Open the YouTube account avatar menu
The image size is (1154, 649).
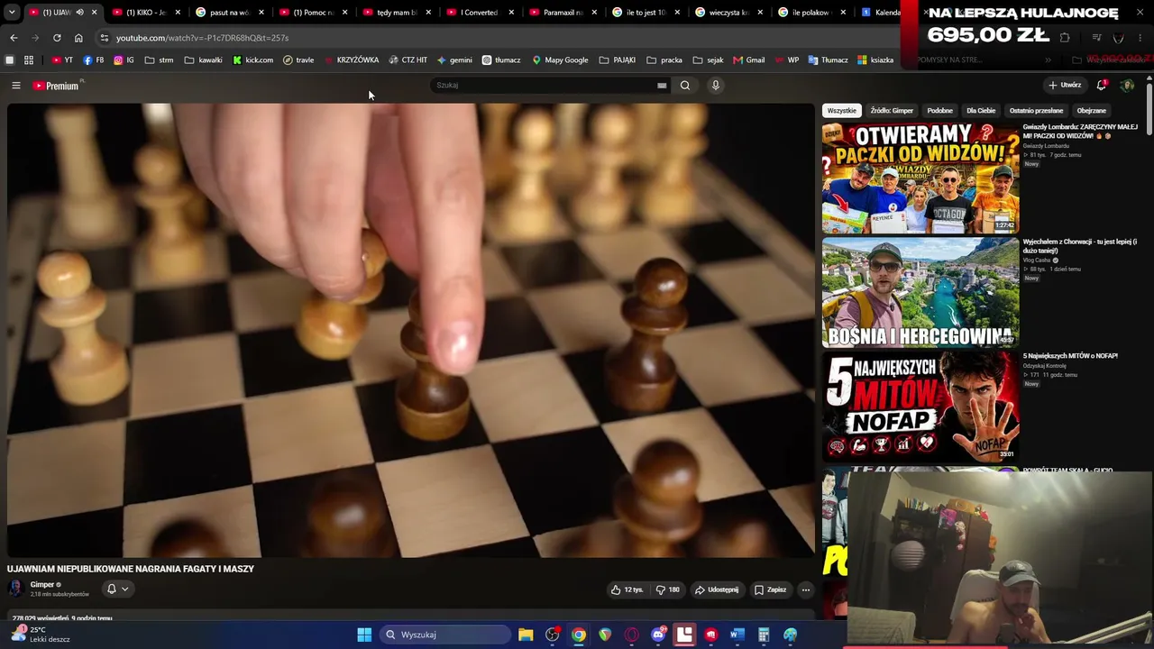coord(1127,86)
